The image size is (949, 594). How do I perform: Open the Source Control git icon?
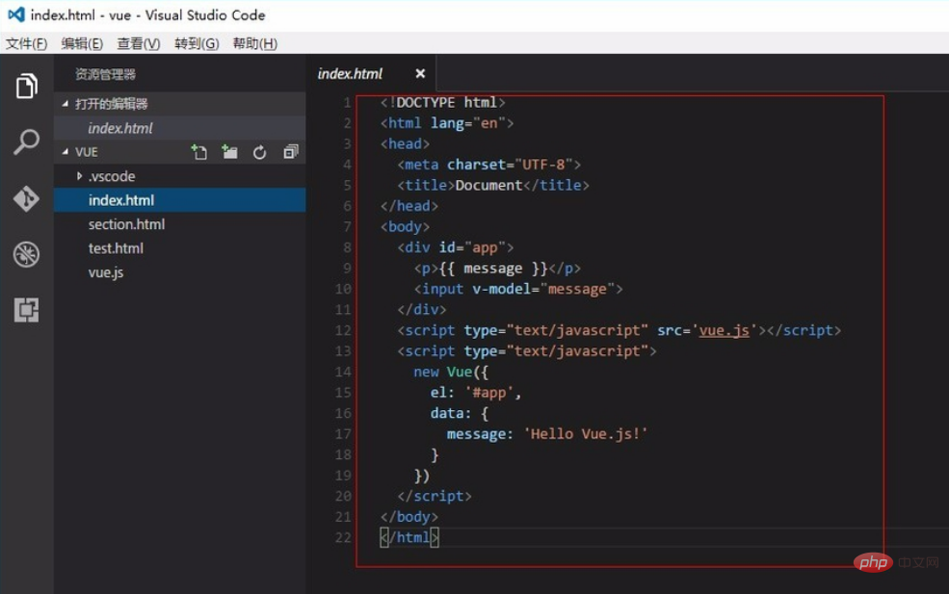coord(26,198)
